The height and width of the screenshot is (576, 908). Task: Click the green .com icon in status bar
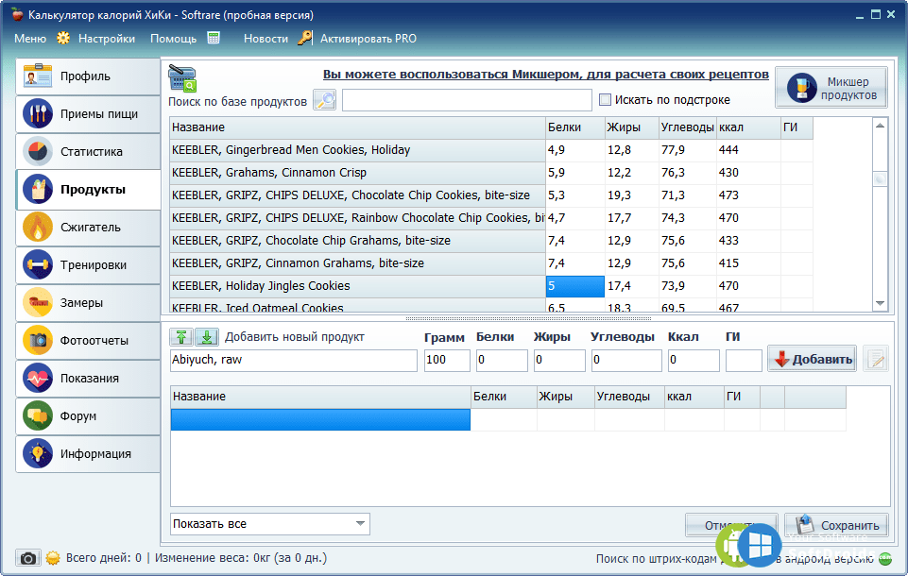[885, 559]
